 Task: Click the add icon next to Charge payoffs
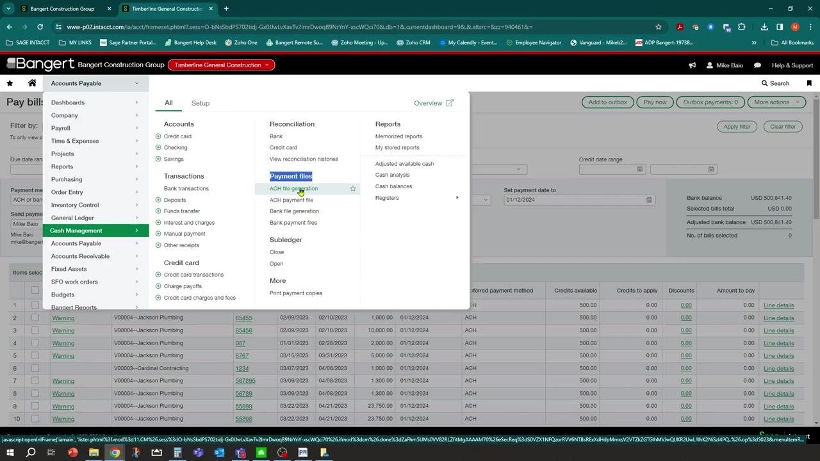click(158, 286)
